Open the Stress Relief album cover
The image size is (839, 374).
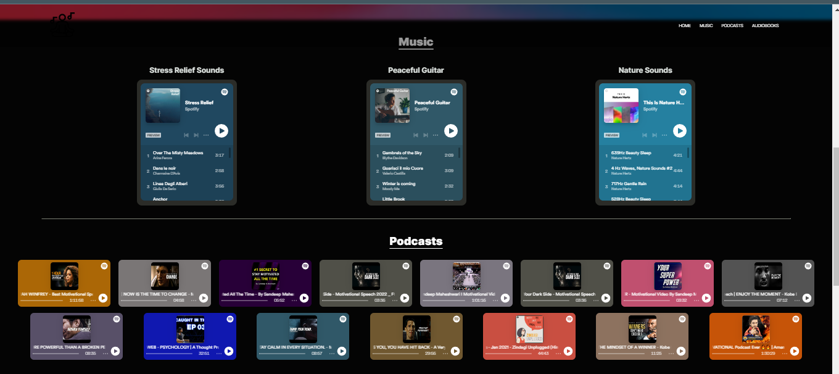point(163,106)
